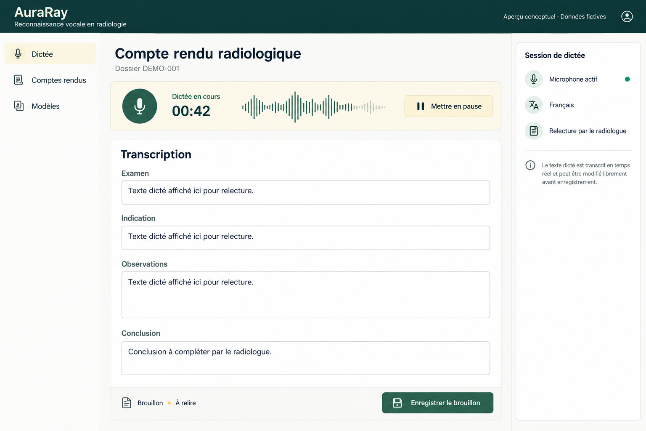The image size is (646, 431).
Task: Click the pause bars icon
Action: pos(421,106)
